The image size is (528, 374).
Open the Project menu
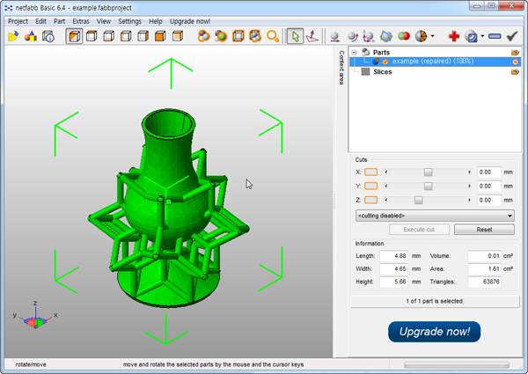pyautogui.click(x=18, y=21)
